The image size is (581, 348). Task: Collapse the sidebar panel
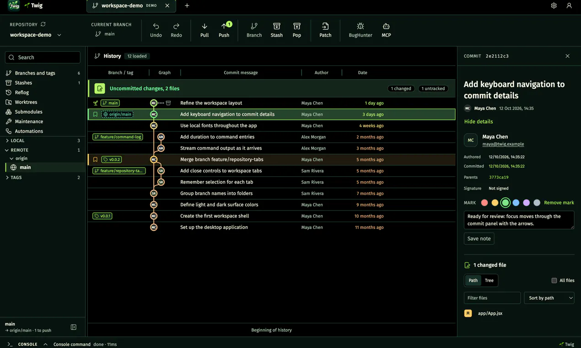coord(74,327)
